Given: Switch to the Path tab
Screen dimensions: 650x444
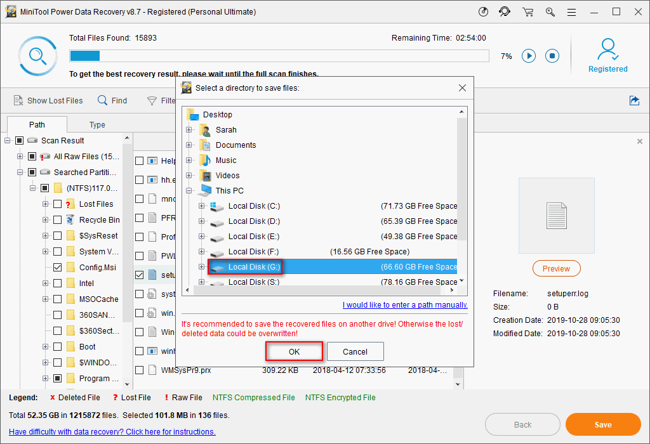Looking at the screenshot, I should 37,125.
